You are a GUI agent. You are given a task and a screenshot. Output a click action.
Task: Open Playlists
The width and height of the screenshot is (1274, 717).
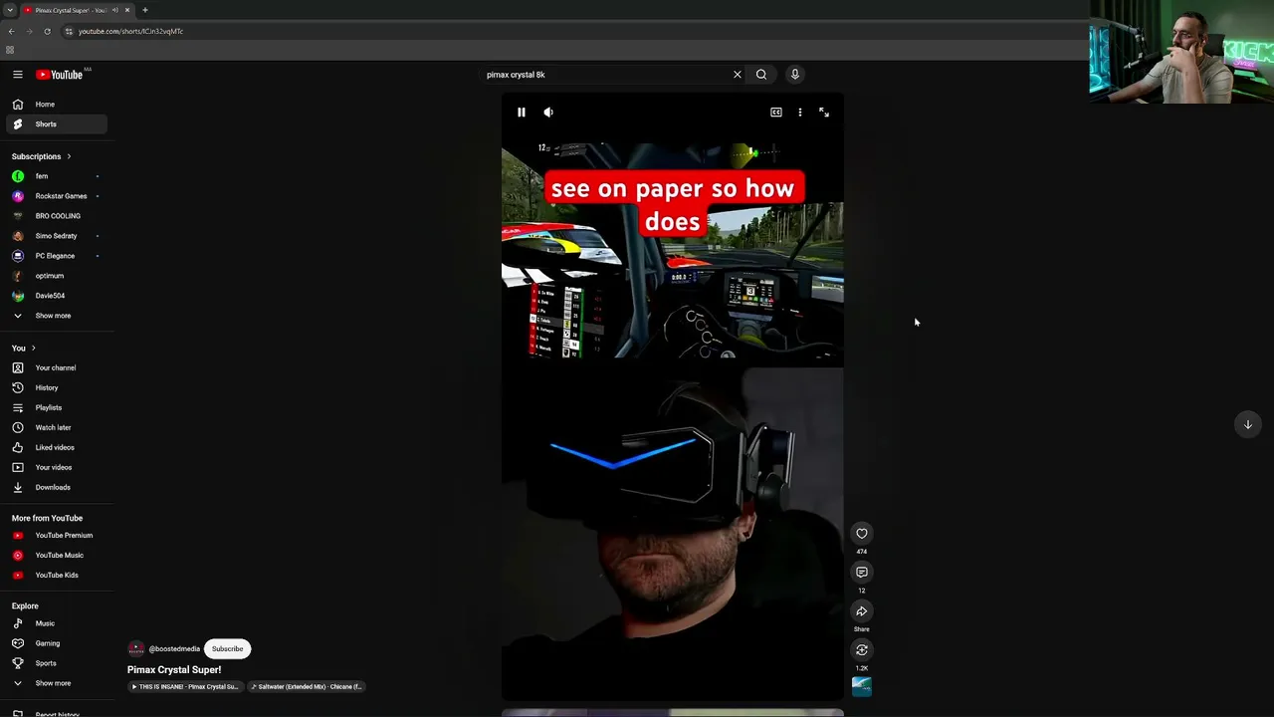pyautogui.click(x=56, y=408)
